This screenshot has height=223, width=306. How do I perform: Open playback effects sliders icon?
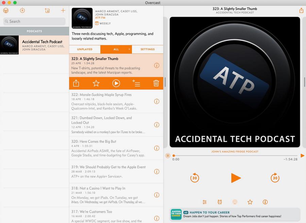coord(205,202)
